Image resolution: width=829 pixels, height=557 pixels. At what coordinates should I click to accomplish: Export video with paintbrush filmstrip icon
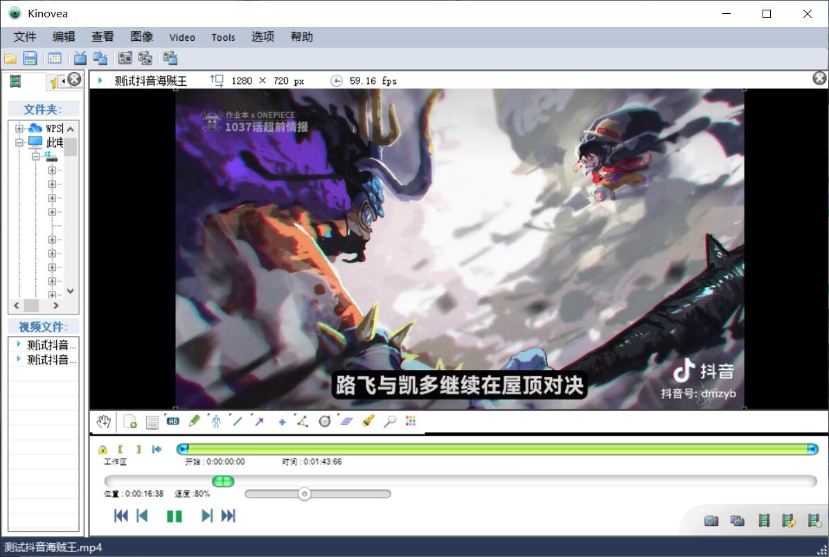tap(789, 521)
